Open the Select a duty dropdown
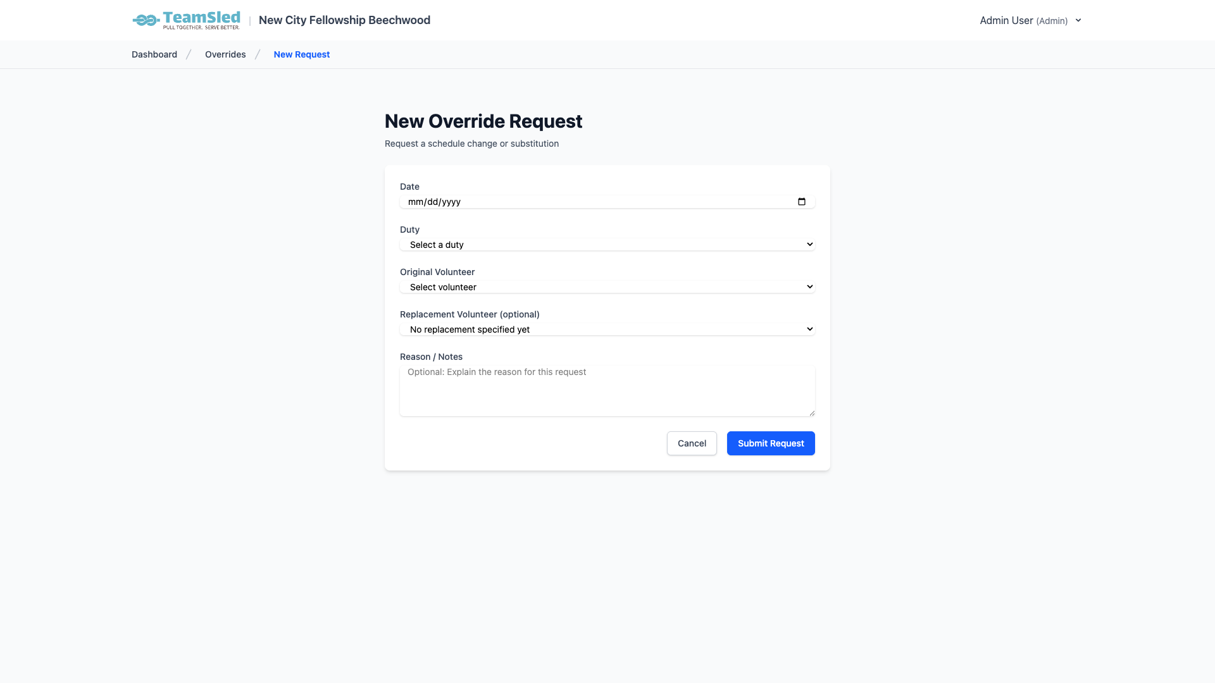 click(x=607, y=244)
